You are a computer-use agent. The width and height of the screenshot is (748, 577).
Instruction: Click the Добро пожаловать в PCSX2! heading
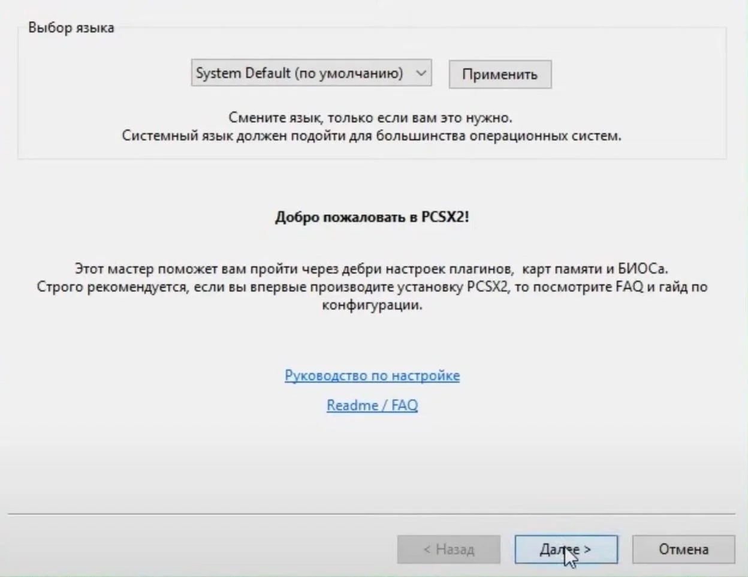coord(372,217)
